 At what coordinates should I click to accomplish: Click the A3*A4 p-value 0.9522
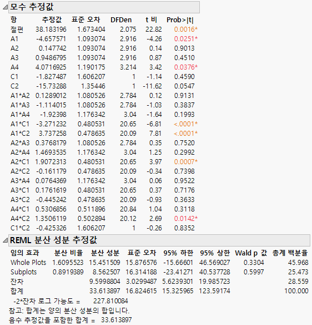click(x=184, y=181)
